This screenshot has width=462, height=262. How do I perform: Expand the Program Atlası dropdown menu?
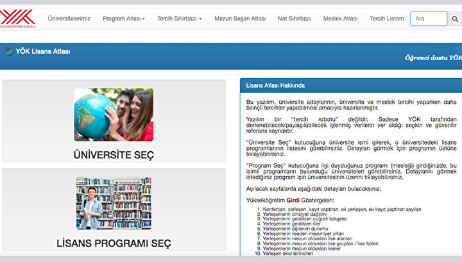(124, 19)
